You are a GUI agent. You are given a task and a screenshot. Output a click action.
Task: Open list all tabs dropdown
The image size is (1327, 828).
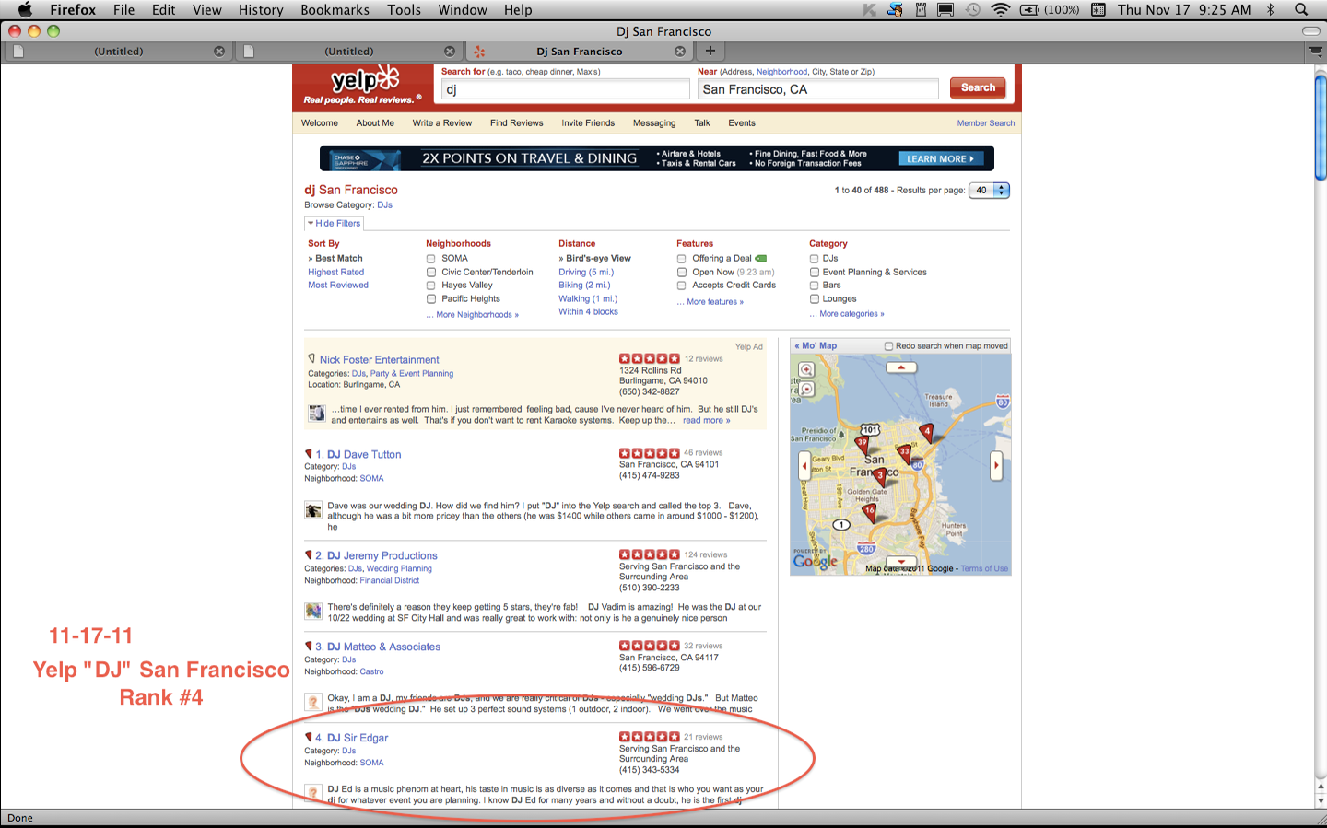1316,52
